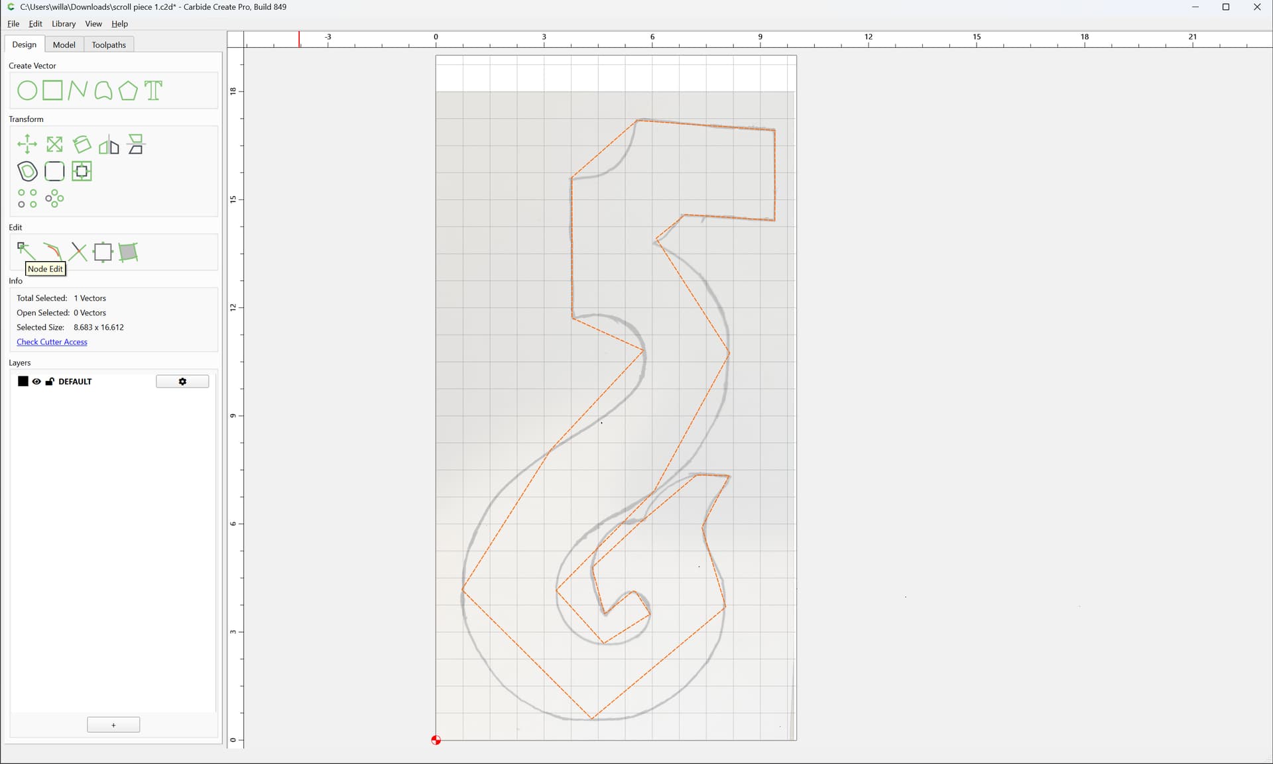
Task: Select the Text tool
Action: tap(153, 90)
